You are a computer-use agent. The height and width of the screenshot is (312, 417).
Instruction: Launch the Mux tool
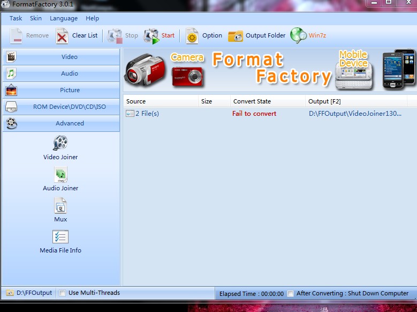pyautogui.click(x=60, y=206)
